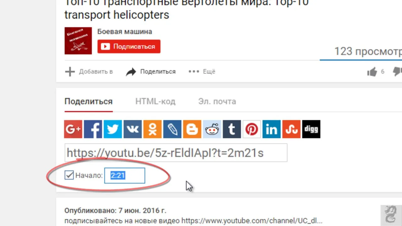Click the thumbs up like icon
This screenshot has height=226, width=402.
372,72
